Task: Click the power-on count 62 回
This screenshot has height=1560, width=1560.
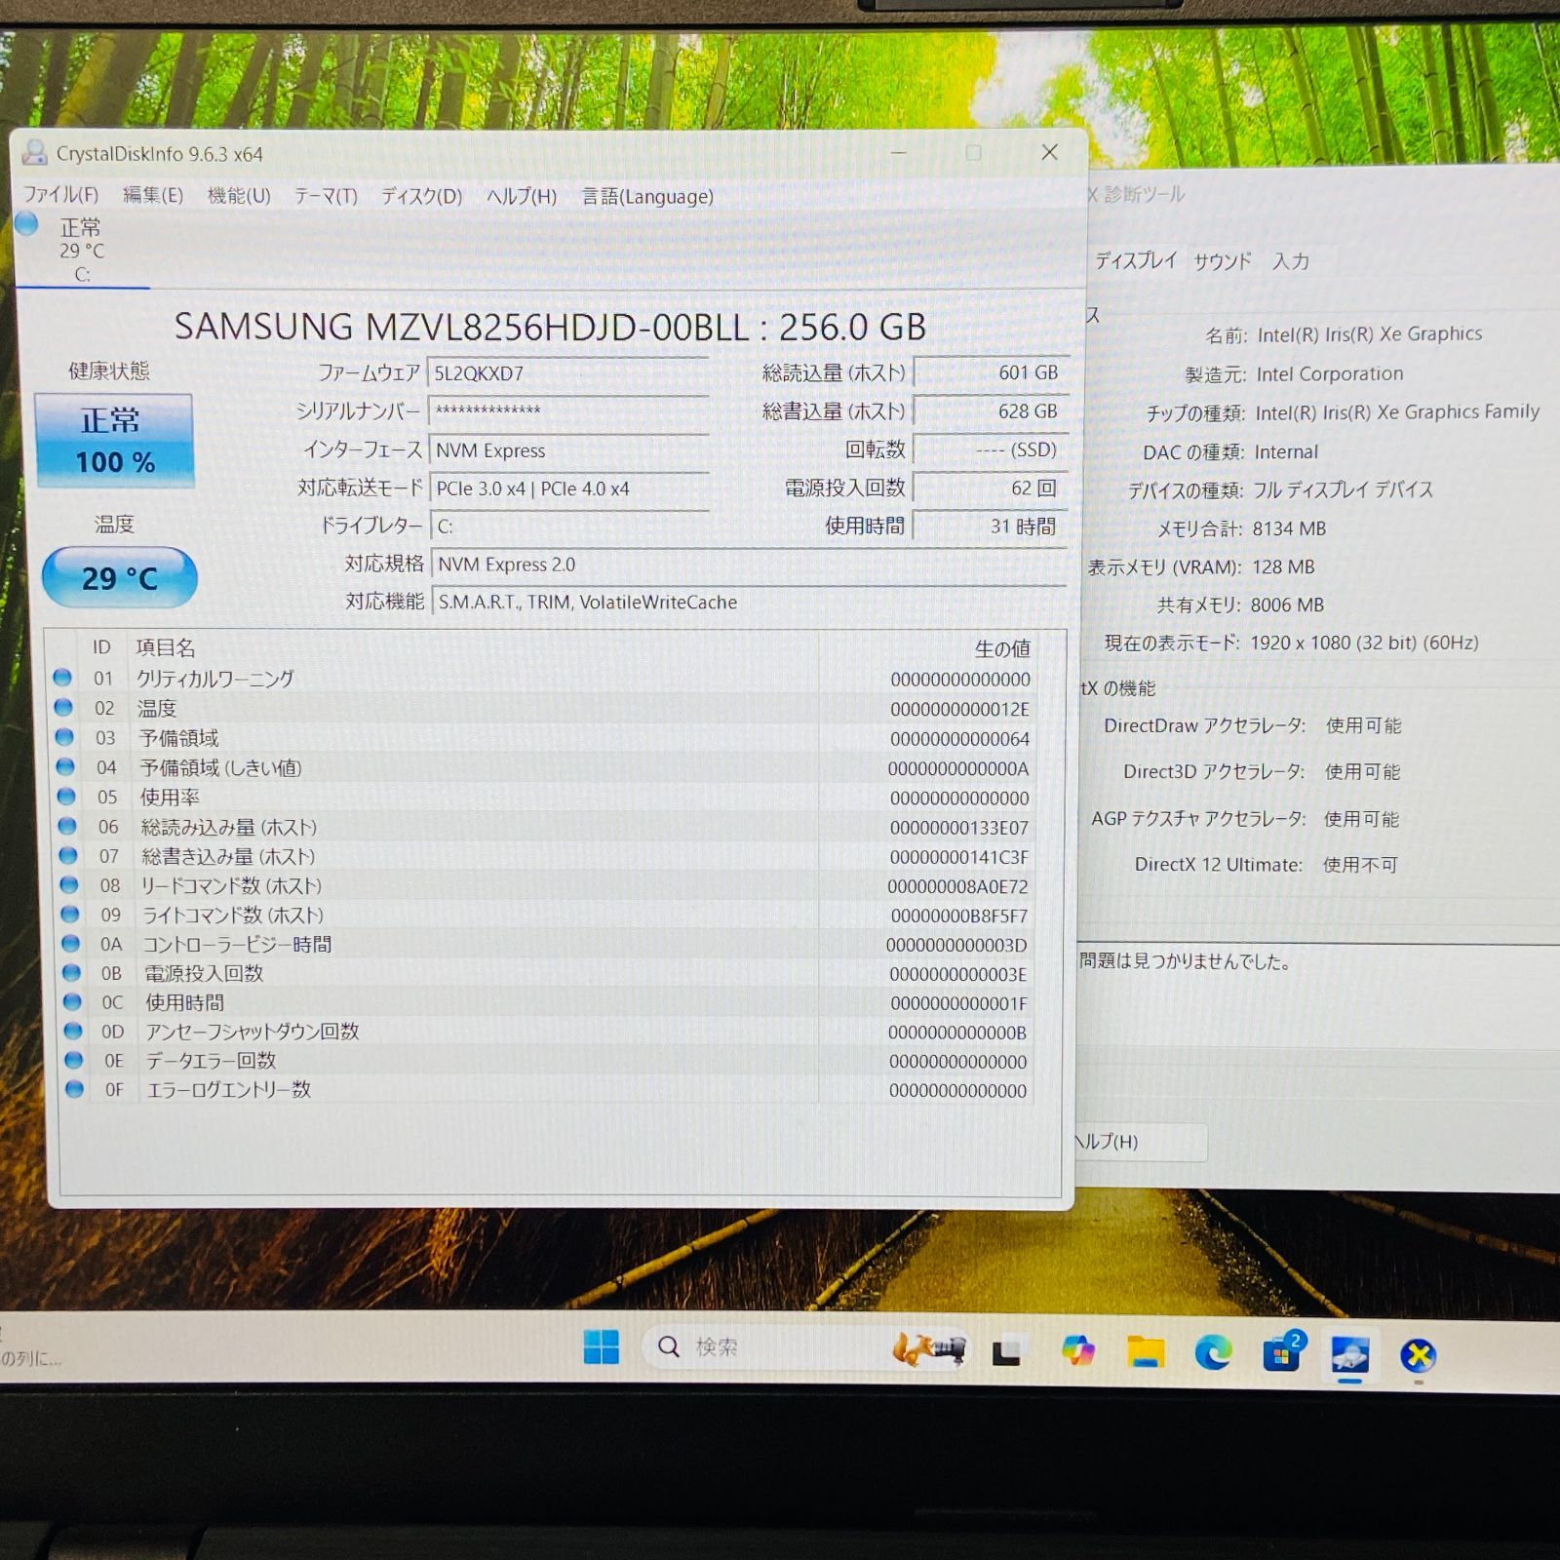Action: click(x=991, y=487)
